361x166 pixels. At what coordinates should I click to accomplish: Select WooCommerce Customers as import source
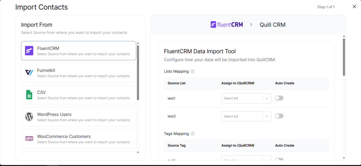(x=79, y=139)
